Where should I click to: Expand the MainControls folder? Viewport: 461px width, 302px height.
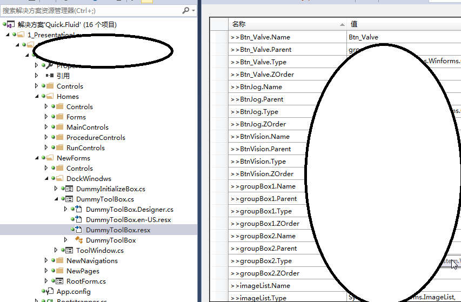click(46, 127)
